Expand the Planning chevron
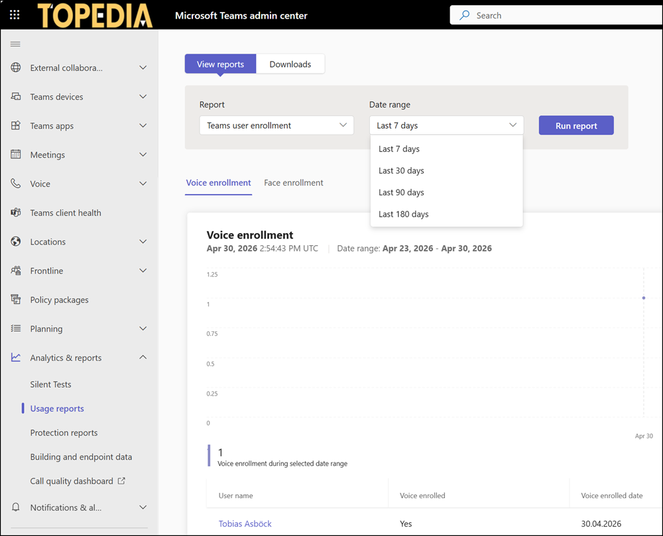 (143, 328)
